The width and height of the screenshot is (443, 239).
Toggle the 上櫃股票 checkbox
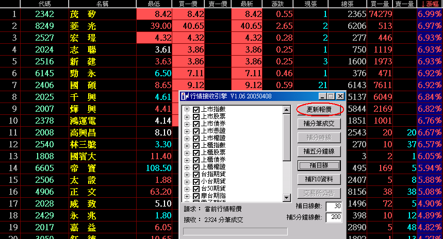point(196,153)
